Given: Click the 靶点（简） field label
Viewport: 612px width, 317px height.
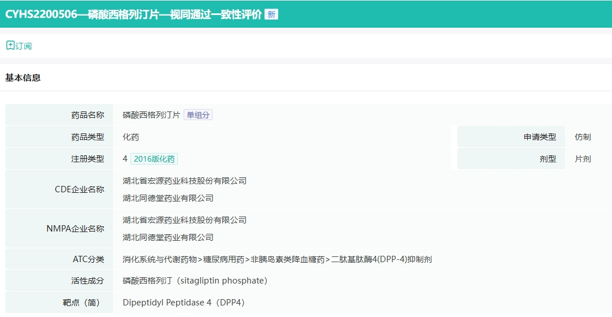Looking at the screenshot, I should click(x=83, y=303).
